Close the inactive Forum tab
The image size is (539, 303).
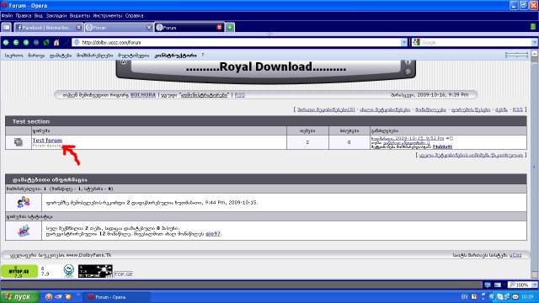pyautogui.click(x=149, y=28)
